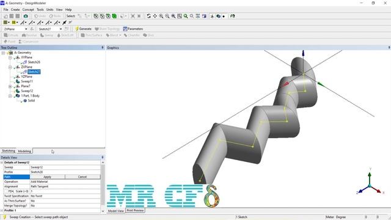Open the Concept menu
This screenshot has width=391, height=220.
point(28,10)
